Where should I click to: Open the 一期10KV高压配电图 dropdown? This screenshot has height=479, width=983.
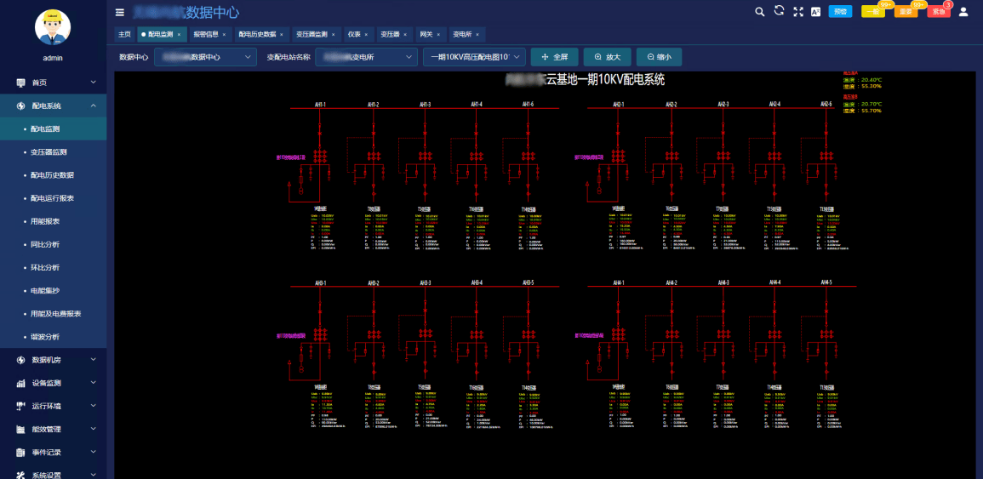click(x=474, y=57)
